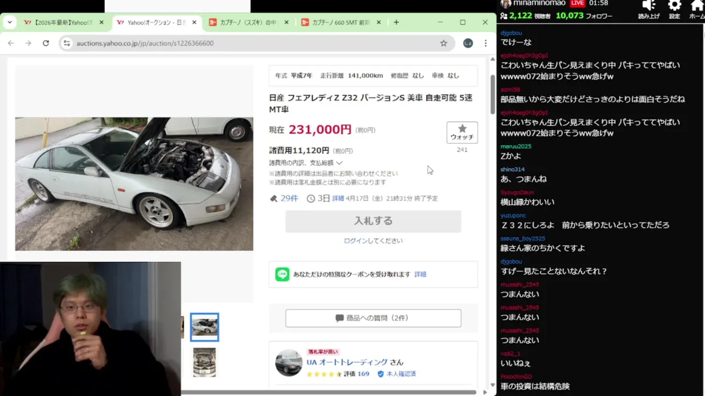
Task: Click chat username shino314
Action: [x=512, y=169]
